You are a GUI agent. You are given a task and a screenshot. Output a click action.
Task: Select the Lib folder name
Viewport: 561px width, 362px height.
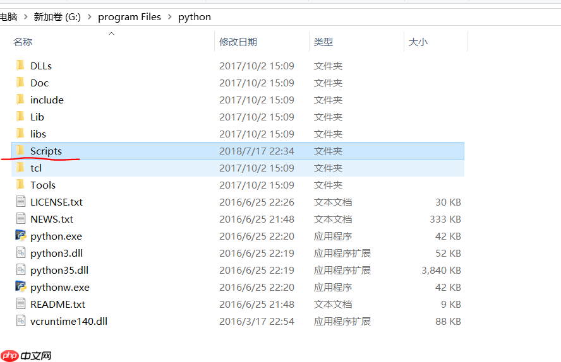(37, 117)
